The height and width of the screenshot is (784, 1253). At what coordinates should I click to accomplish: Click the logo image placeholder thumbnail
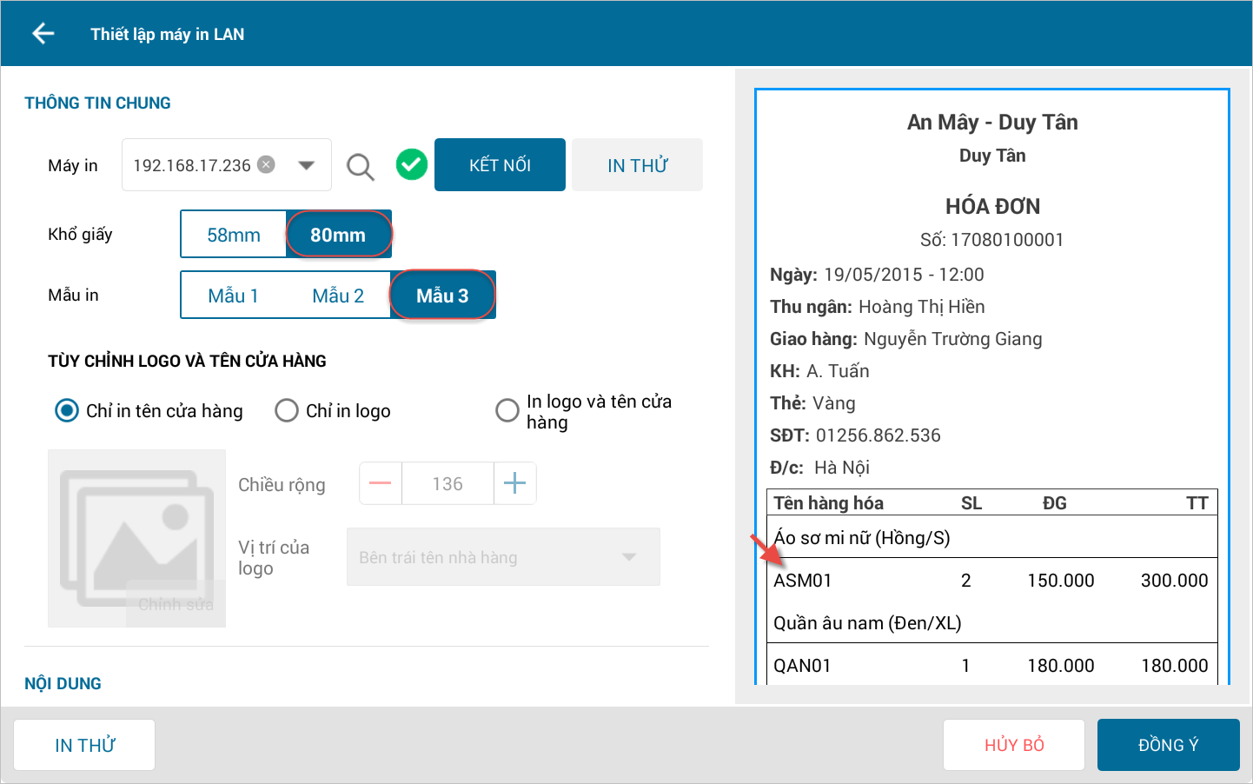pyautogui.click(x=136, y=538)
